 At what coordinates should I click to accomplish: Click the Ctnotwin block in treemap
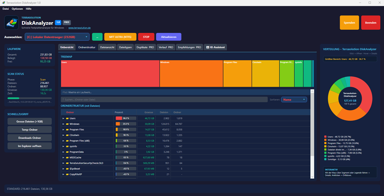(266, 74)
